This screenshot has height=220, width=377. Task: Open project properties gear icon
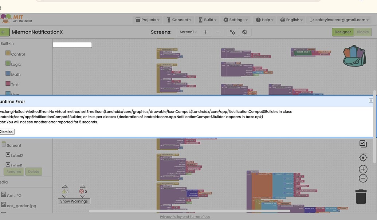(x=232, y=32)
